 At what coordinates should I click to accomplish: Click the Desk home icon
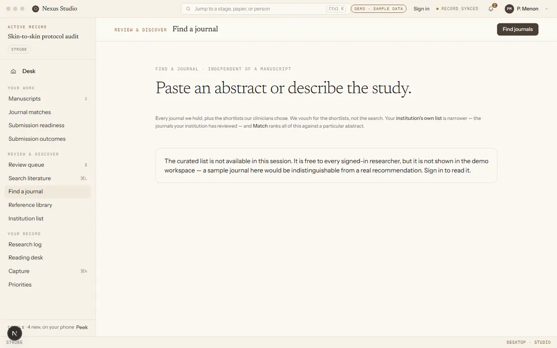tap(13, 72)
